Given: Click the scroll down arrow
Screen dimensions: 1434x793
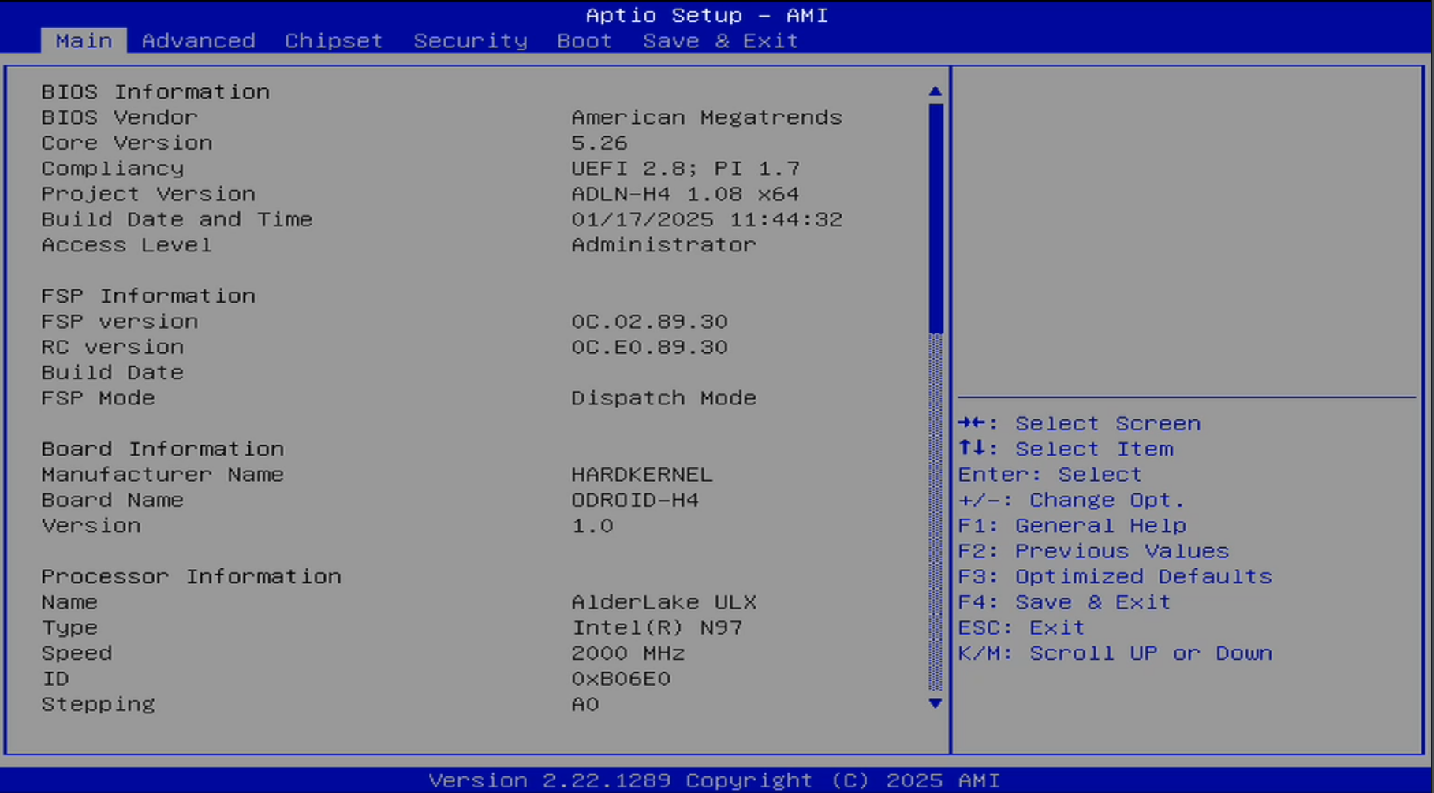Looking at the screenshot, I should [935, 703].
